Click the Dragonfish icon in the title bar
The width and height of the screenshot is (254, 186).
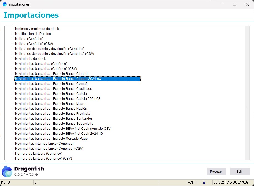point(5,4)
